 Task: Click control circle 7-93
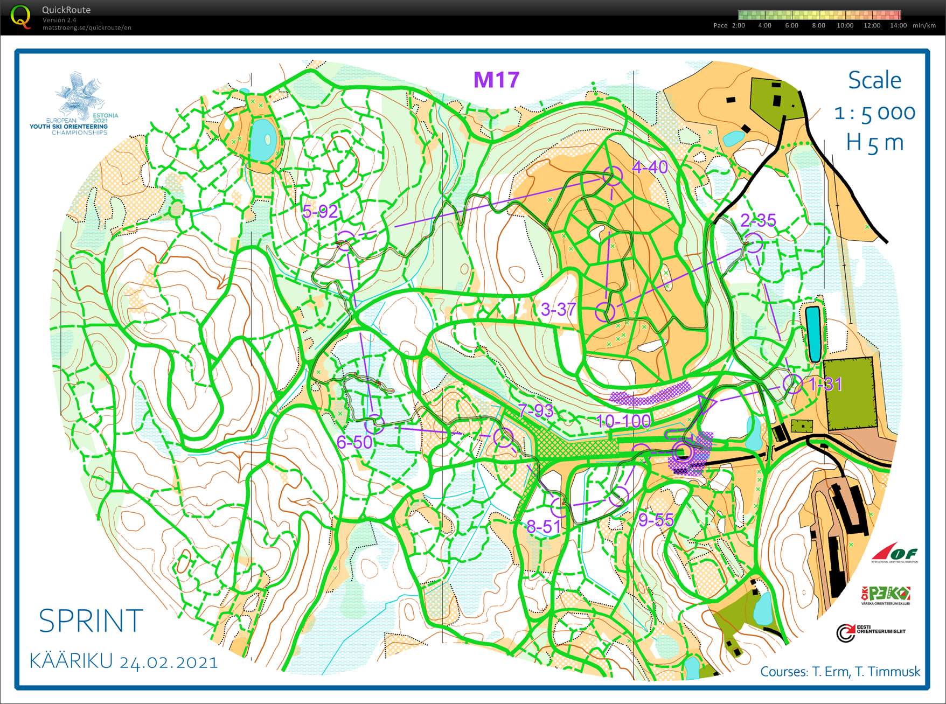(504, 438)
